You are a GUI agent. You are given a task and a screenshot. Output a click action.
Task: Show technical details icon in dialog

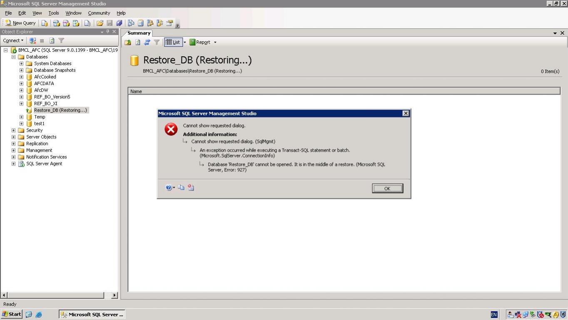[x=191, y=187]
